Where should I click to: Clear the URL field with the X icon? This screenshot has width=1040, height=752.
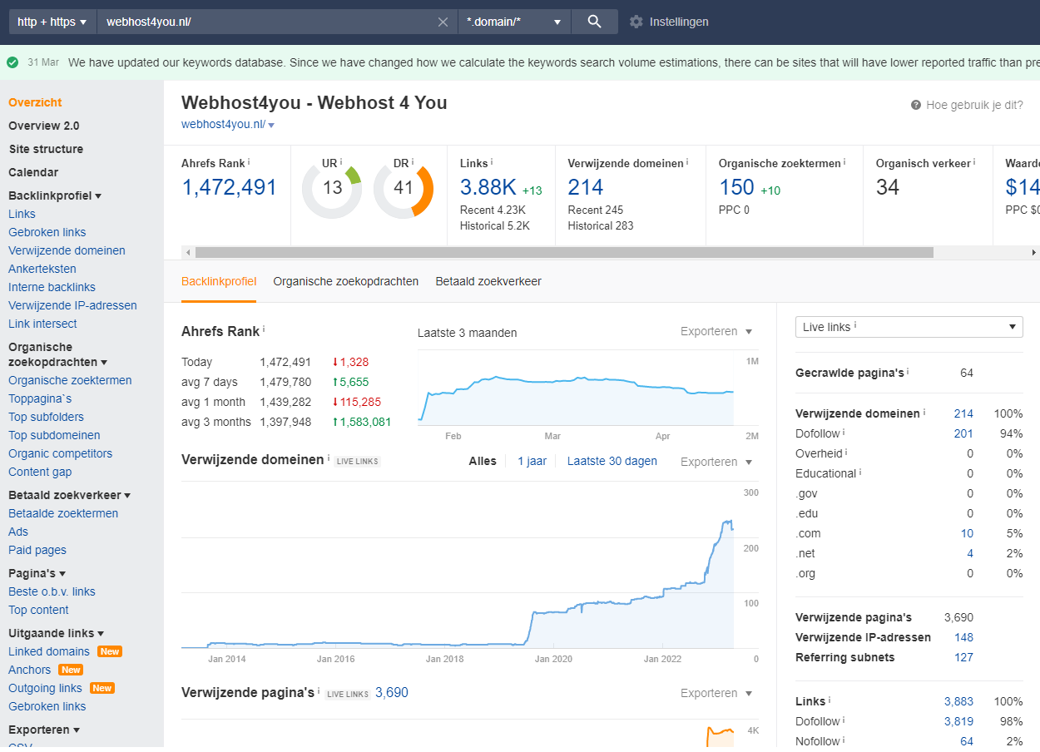(443, 22)
